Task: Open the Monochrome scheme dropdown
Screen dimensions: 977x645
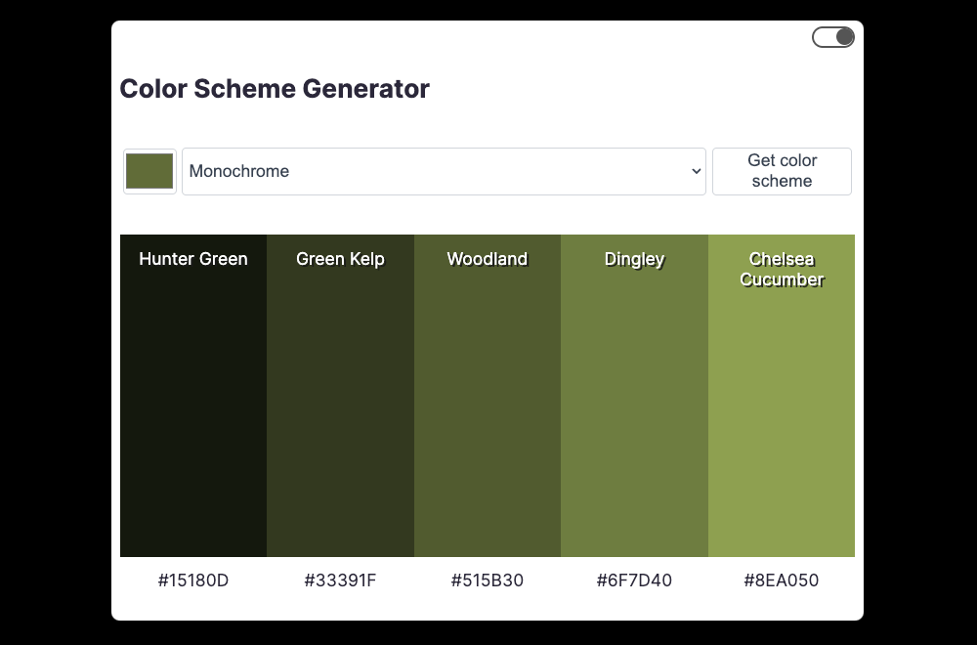Action: click(444, 171)
